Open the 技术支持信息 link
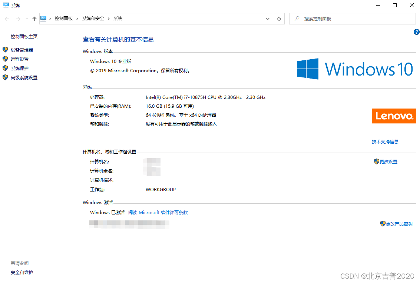The width and height of the screenshot is (420, 283). [x=385, y=141]
